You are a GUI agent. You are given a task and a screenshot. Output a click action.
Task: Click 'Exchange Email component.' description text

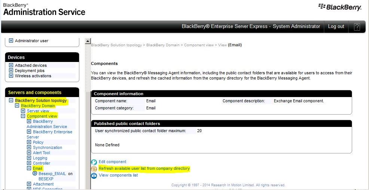(x=299, y=101)
